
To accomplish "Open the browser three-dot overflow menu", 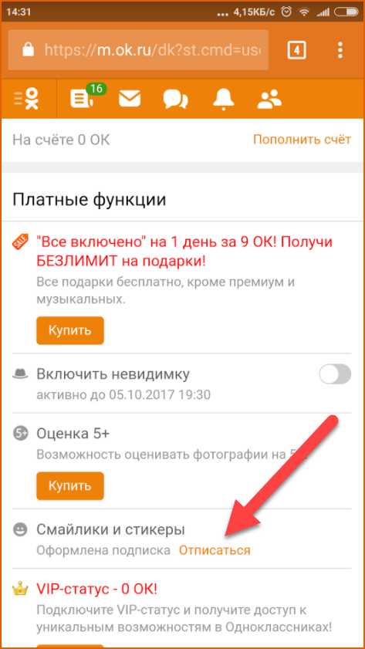I will point(340,50).
